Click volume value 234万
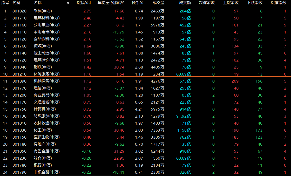Image resolution: width=291 pixels, height=176 pixels. coord(159,74)
